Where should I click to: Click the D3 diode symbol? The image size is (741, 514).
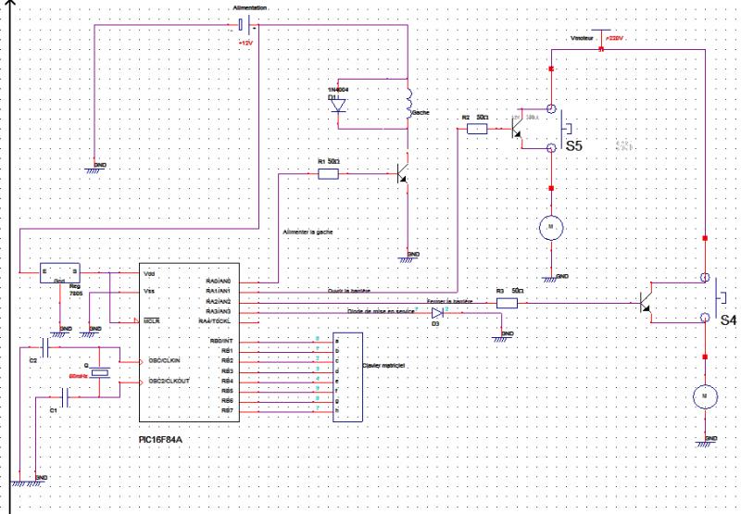click(x=437, y=313)
